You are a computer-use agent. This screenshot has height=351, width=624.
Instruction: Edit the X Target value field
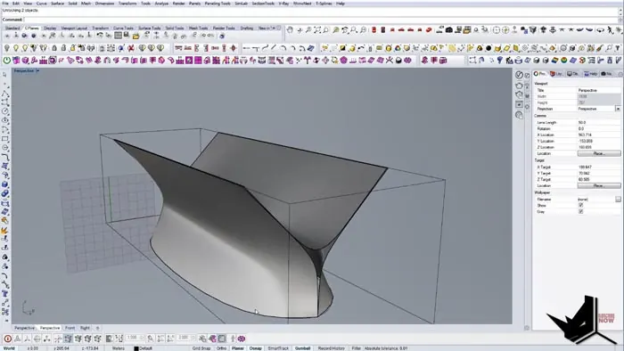tap(599, 167)
